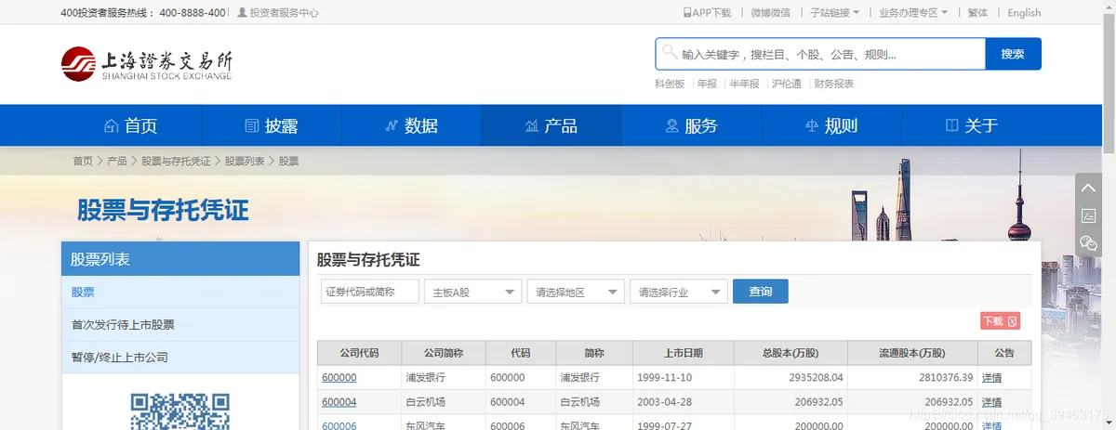The image size is (1116, 430).
Task: Click the 下载 download button above the table
Action: (x=1000, y=321)
